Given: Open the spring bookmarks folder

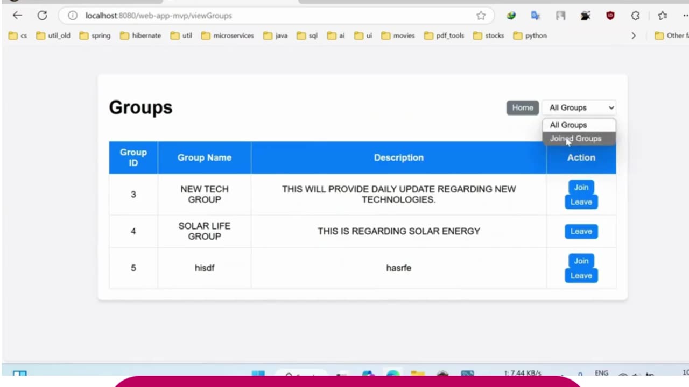Looking at the screenshot, I should click(x=95, y=35).
